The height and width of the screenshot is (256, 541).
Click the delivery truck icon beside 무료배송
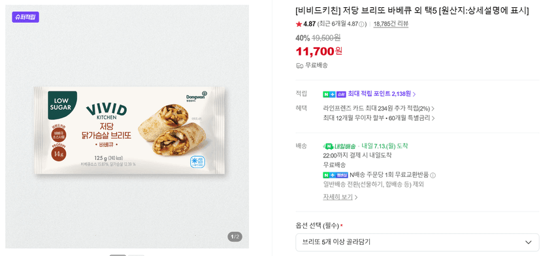pos(299,65)
